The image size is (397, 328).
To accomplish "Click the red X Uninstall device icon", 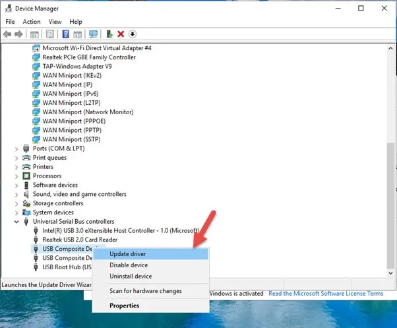I will click(x=121, y=34).
